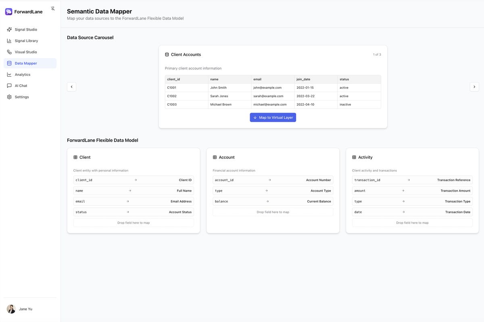The width and height of the screenshot is (484, 322).
Task: Click Michael Brown name cell
Action: (230, 105)
